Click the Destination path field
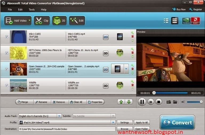 coord(67,129)
